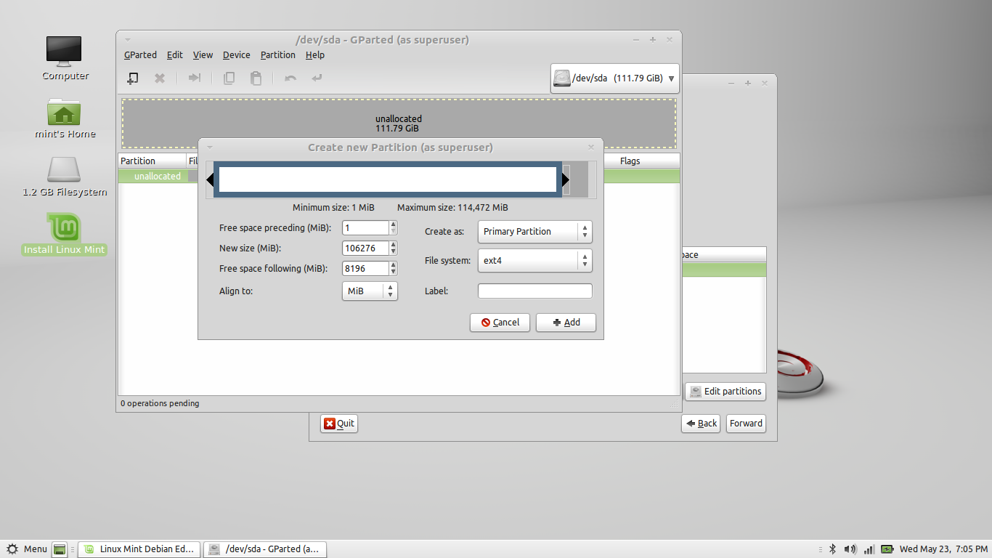Open the GParted menu
The width and height of the screenshot is (992, 558).
pos(140,55)
